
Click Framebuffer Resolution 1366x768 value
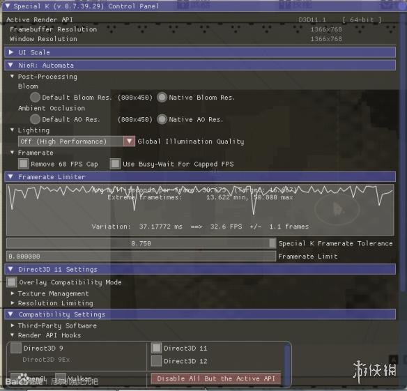[326, 29]
